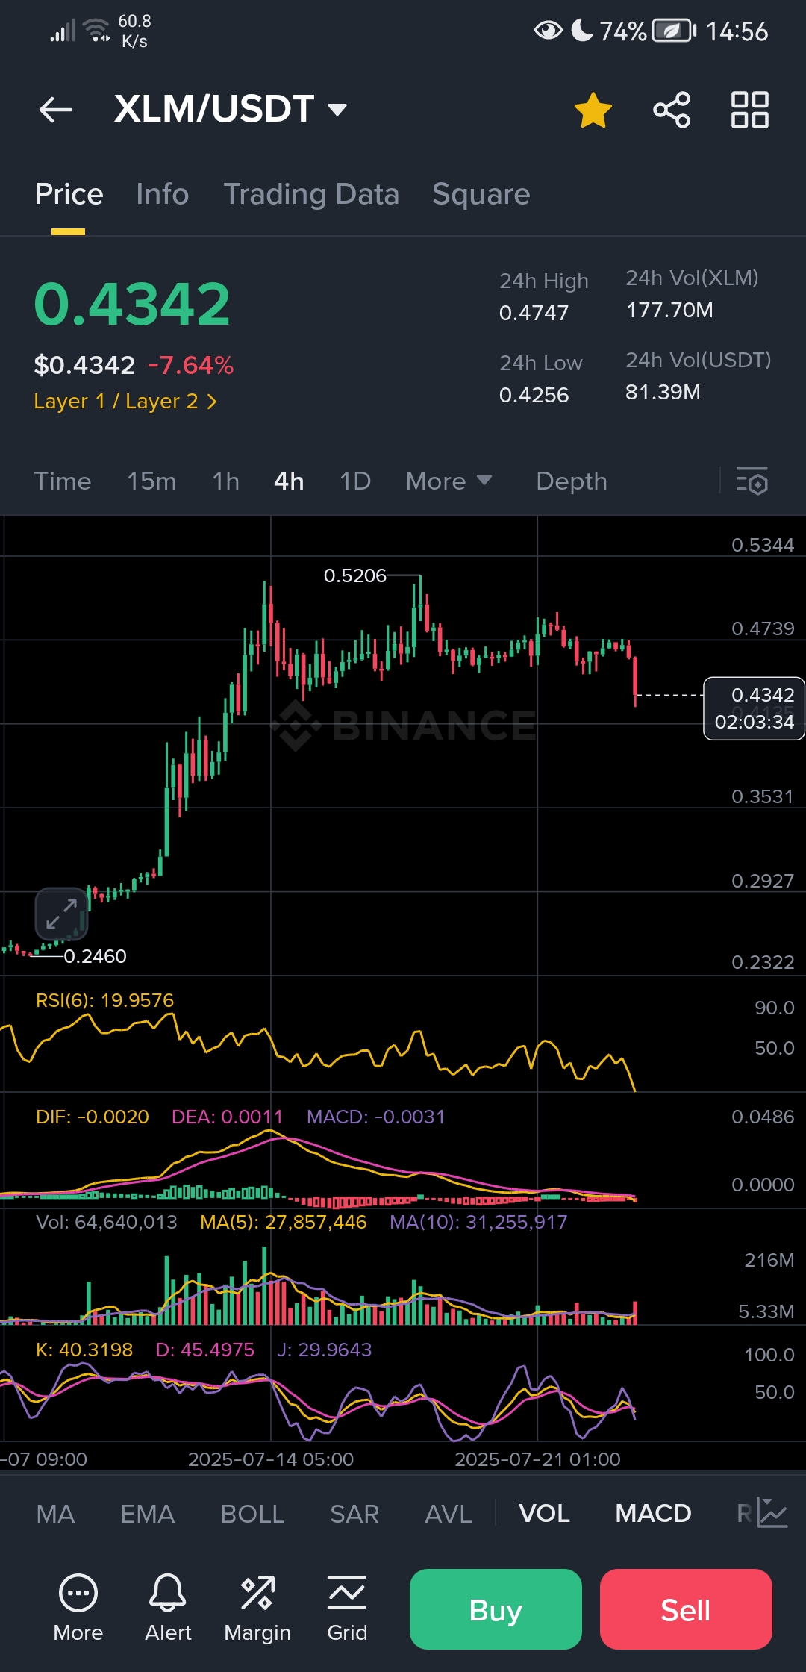Tap the battery status icon
The height and width of the screenshot is (1672, 806).
[674, 31]
